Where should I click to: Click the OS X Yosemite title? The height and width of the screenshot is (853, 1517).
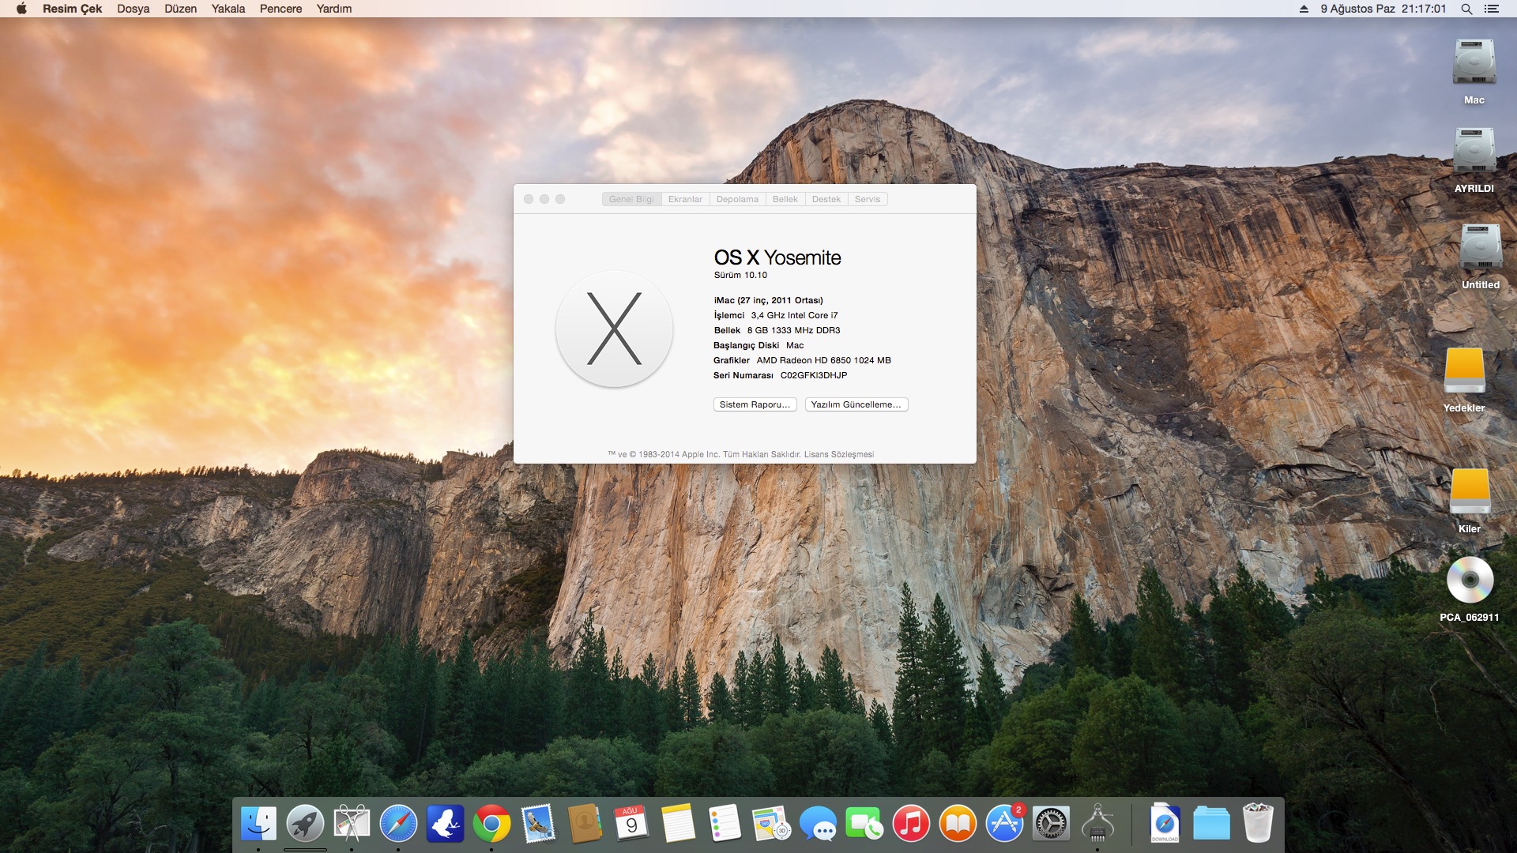(777, 257)
